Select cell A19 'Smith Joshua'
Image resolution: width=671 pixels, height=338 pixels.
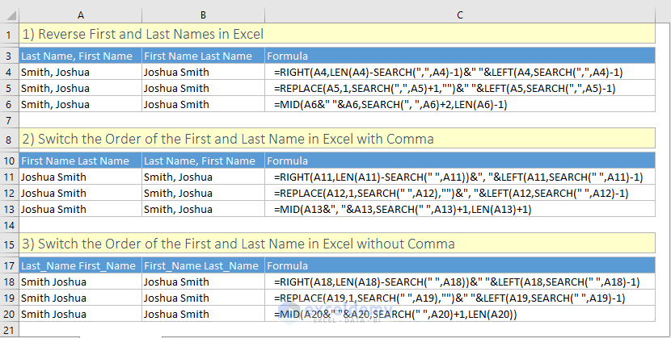pos(81,298)
